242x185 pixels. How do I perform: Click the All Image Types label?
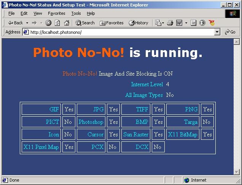tap(144, 95)
